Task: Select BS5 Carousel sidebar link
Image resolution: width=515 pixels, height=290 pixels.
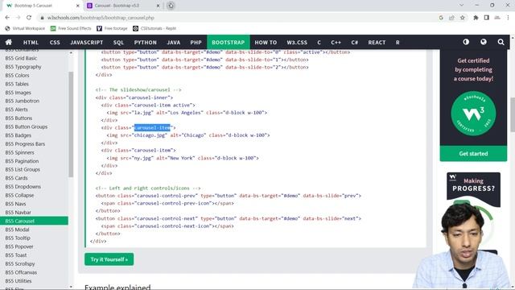Action: tap(34, 221)
